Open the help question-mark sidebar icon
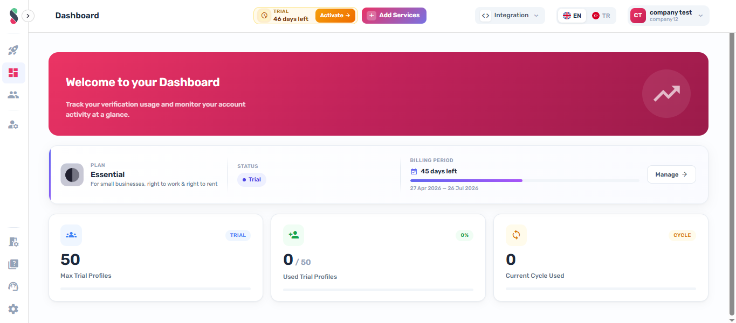Screen dimensions: 736x323 tap(13, 264)
